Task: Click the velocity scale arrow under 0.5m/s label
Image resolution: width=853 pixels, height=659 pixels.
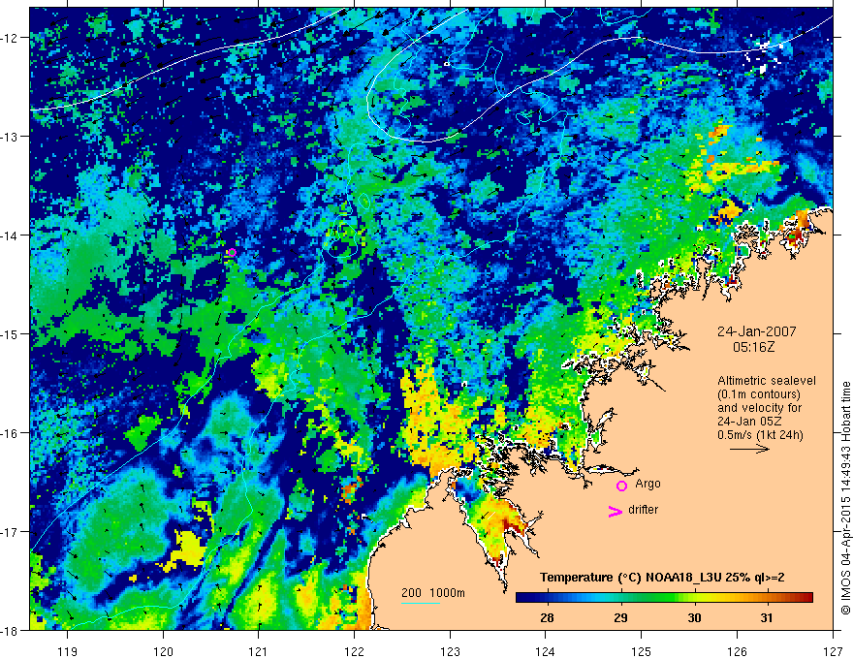Action: click(749, 449)
